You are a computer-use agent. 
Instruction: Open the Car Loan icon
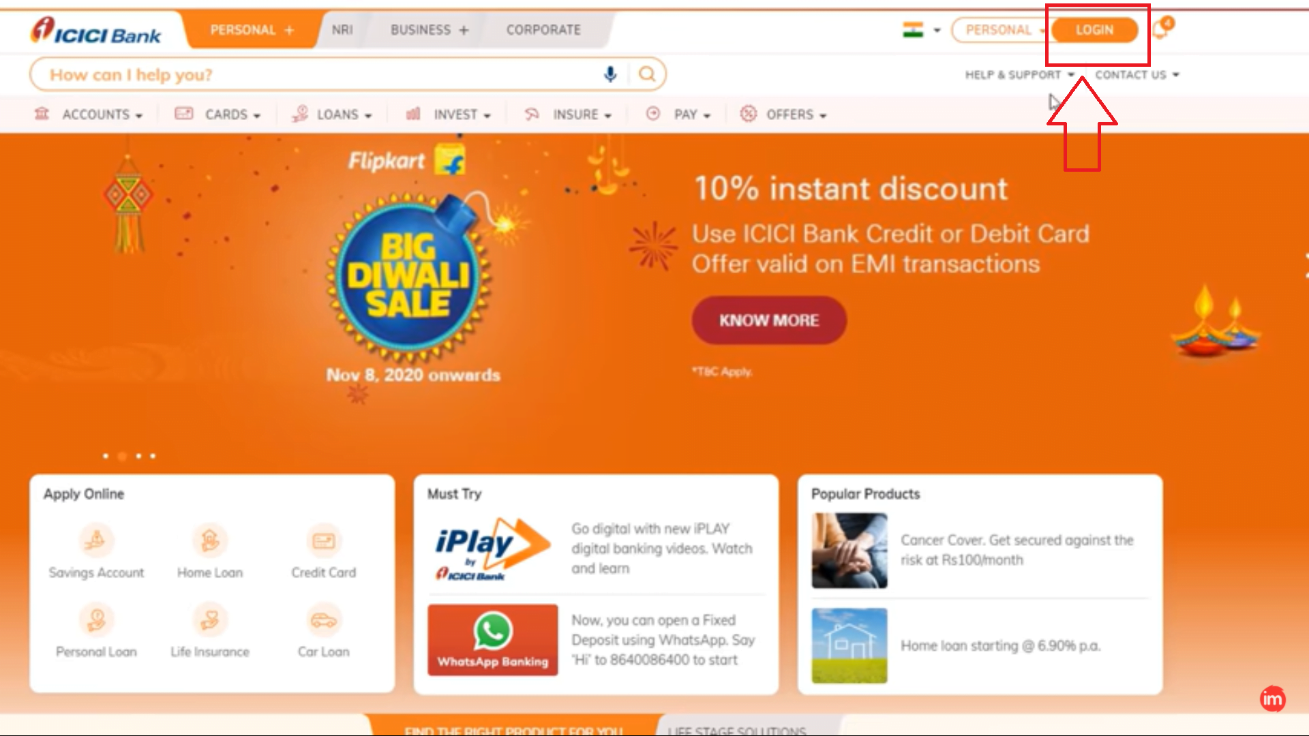pos(324,620)
